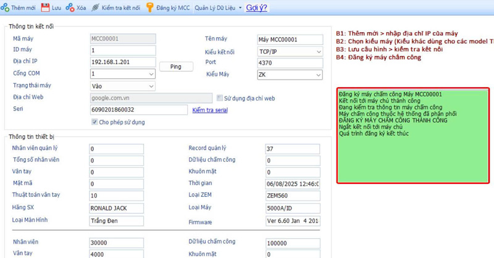This screenshot has height=258, width=494.
Task: Click log line ĐĂNG KÝ MÁY CHẤM CÔNG THÀNH CÔNG
Action: (x=393, y=120)
